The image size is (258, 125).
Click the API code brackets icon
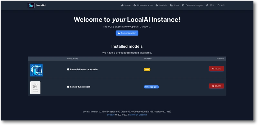tap(218, 5)
